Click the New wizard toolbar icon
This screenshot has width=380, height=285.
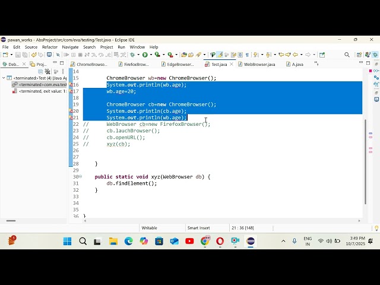coord(5,55)
